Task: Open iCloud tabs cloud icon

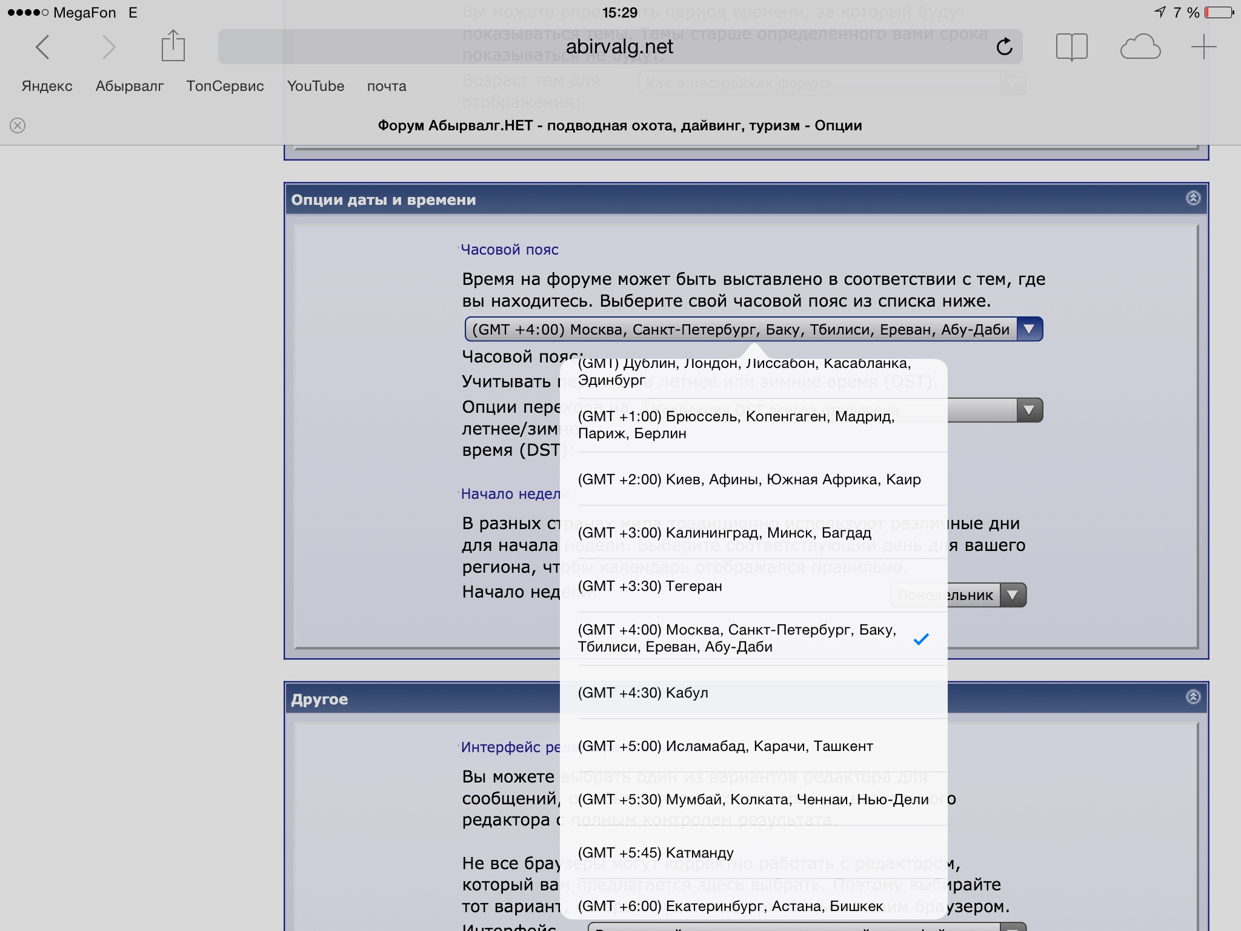Action: tap(1140, 47)
